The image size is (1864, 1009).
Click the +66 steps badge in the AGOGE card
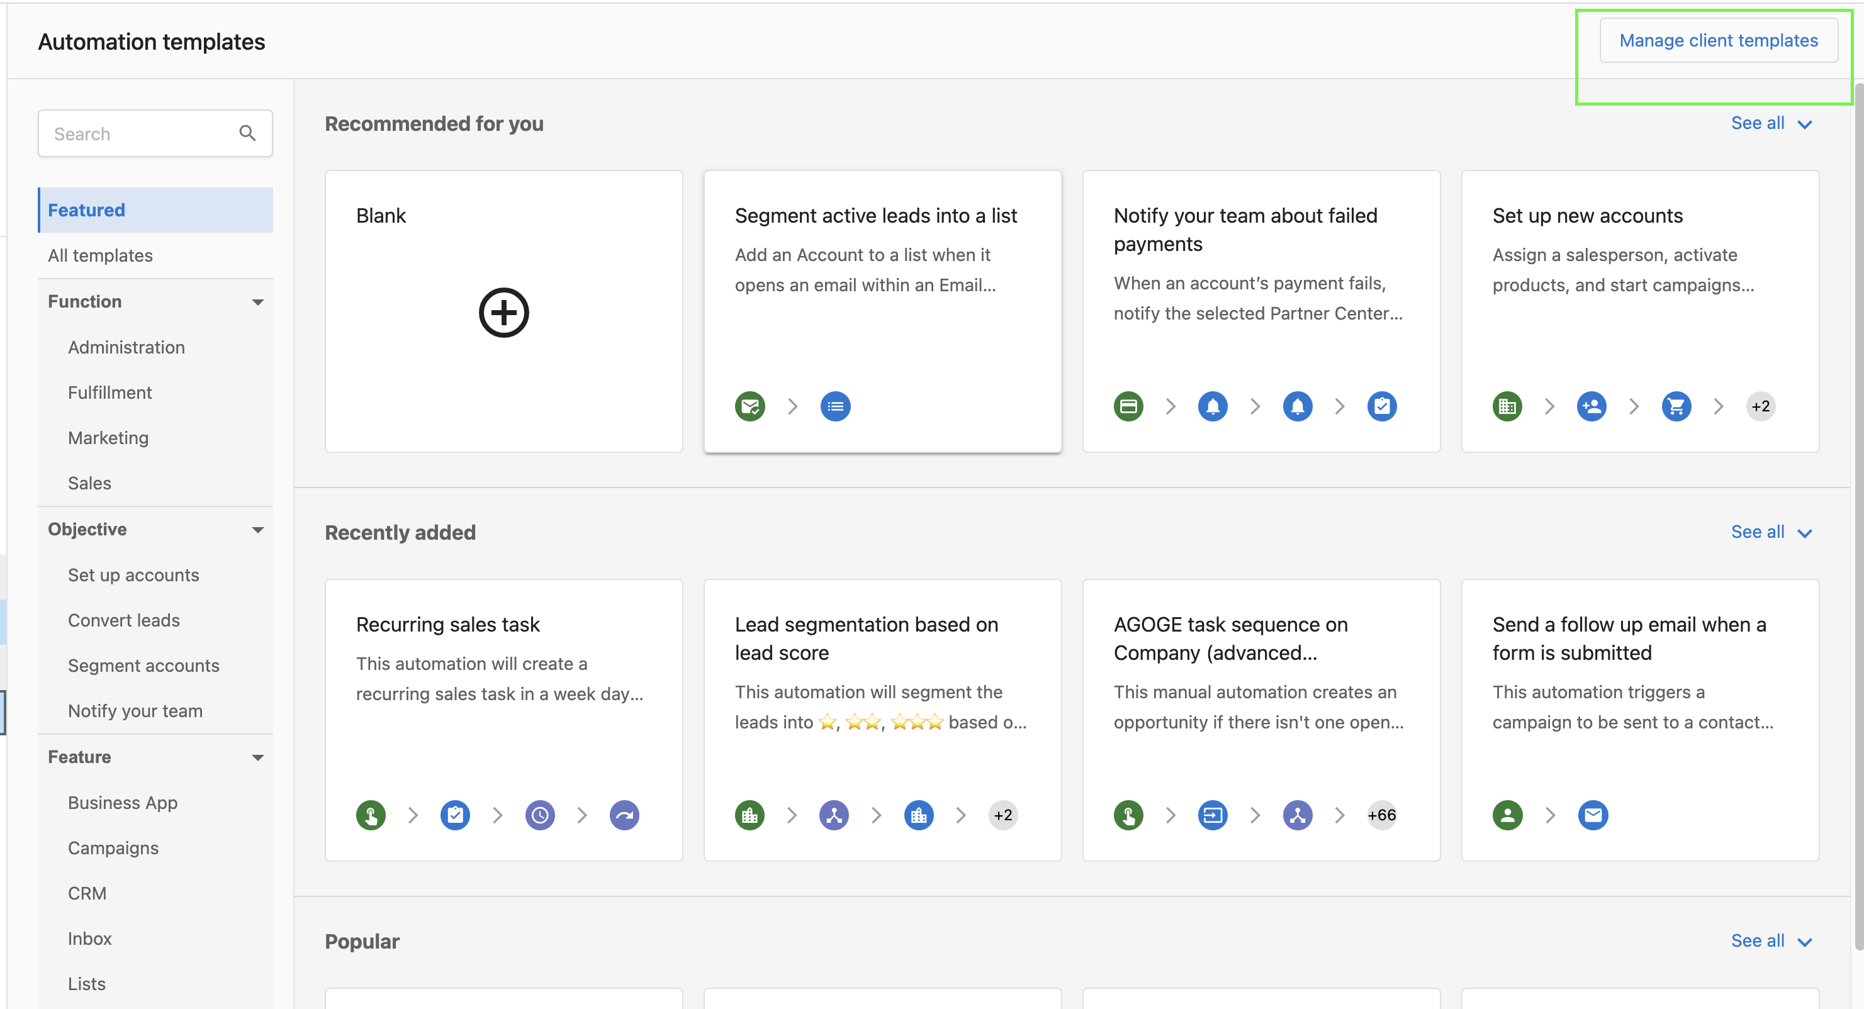(1382, 815)
